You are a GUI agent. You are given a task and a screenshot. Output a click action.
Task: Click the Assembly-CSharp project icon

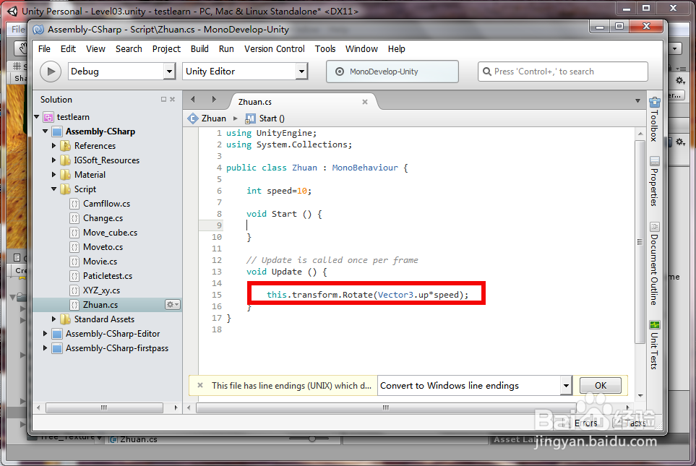click(57, 131)
